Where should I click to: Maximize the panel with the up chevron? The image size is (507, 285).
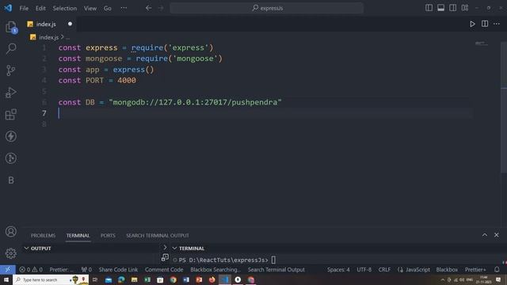(485, 235)
